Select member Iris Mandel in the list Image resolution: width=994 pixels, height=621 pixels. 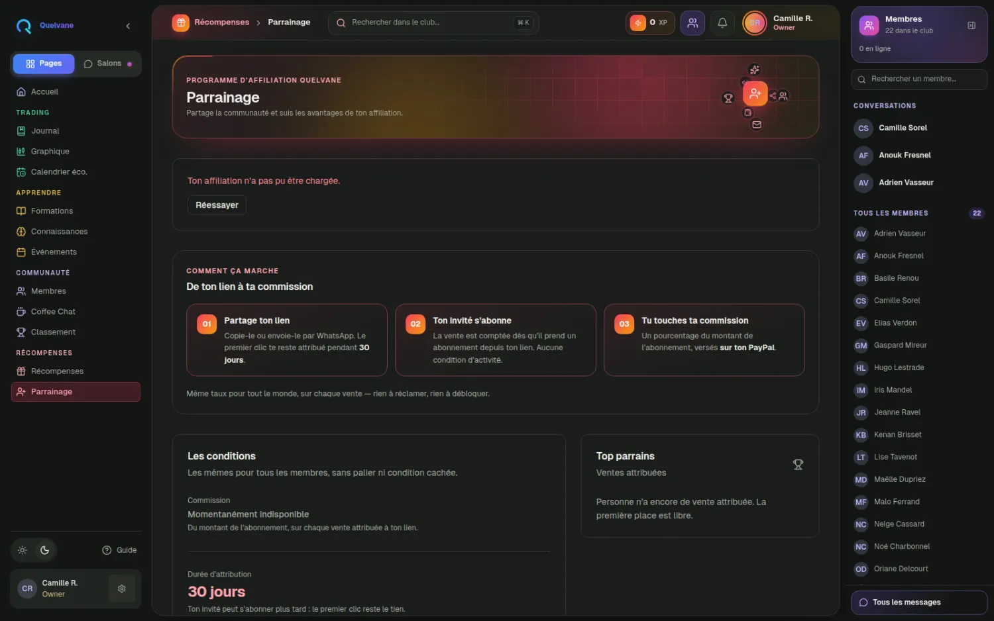pos(919,391)
